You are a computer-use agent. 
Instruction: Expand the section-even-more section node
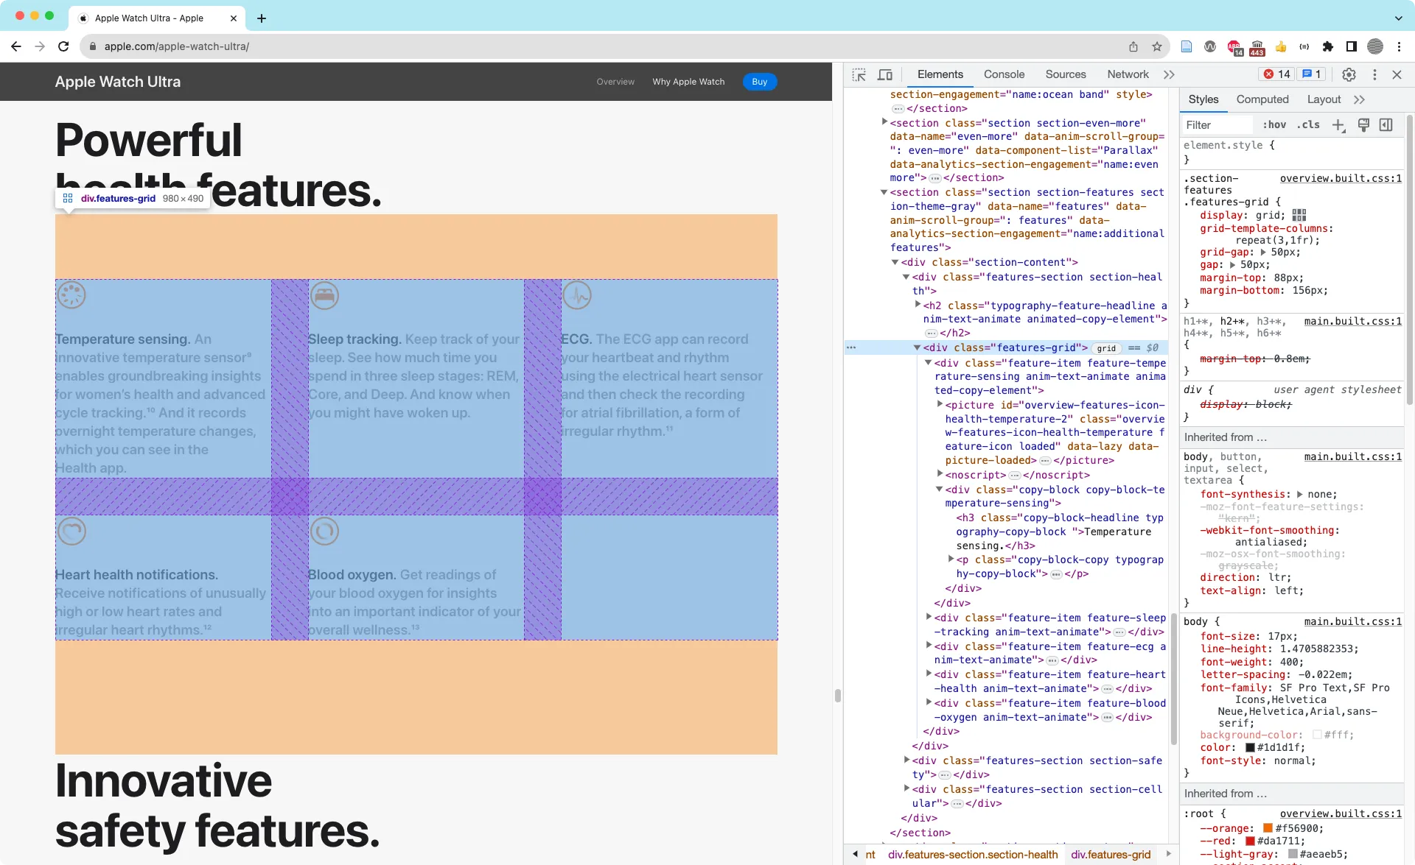click(884, 123)
